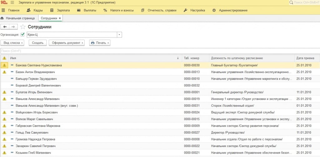Select the employee row Булатов Игорь Виленович
Viewport: 320px width, 157px height.
(34, 92)
